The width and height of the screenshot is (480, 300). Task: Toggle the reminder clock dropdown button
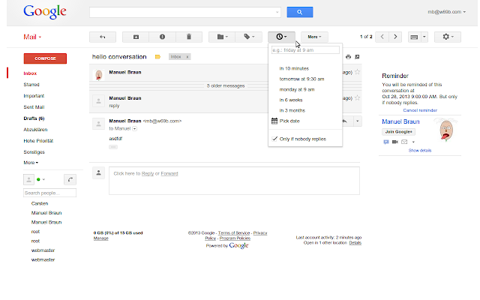coord(282,37)
